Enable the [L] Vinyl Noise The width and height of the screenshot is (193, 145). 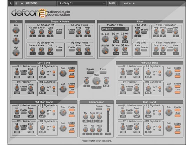click(71, 32)
